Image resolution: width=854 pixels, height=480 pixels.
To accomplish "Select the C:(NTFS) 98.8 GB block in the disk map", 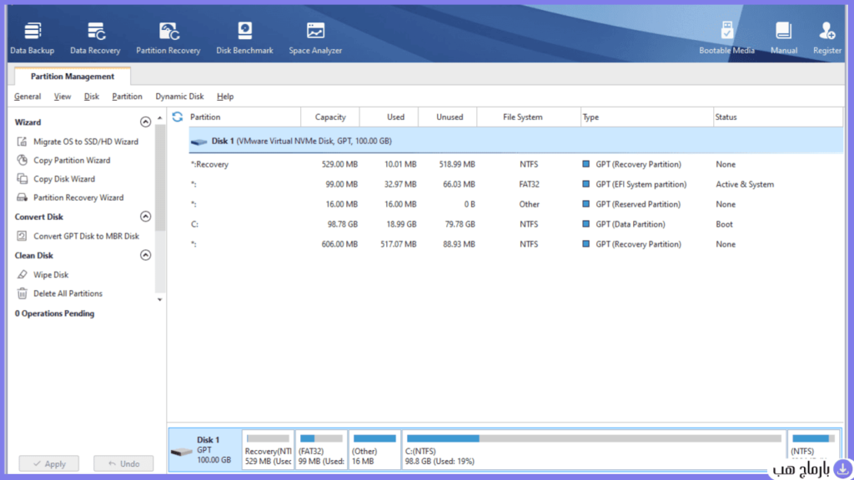I will pyautogui.click(x=594, y=449).
